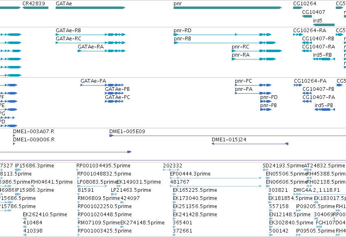Click protein GATAe-PC

(118, 97)
